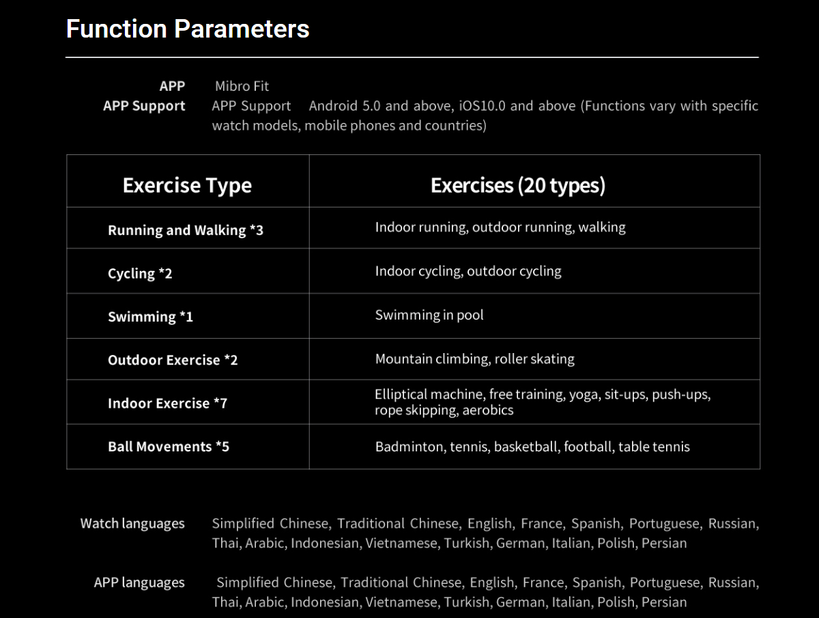Click the Cycling *2 row label
The height and width of the screenshot is (618, 819).
[x=140, y=273]
